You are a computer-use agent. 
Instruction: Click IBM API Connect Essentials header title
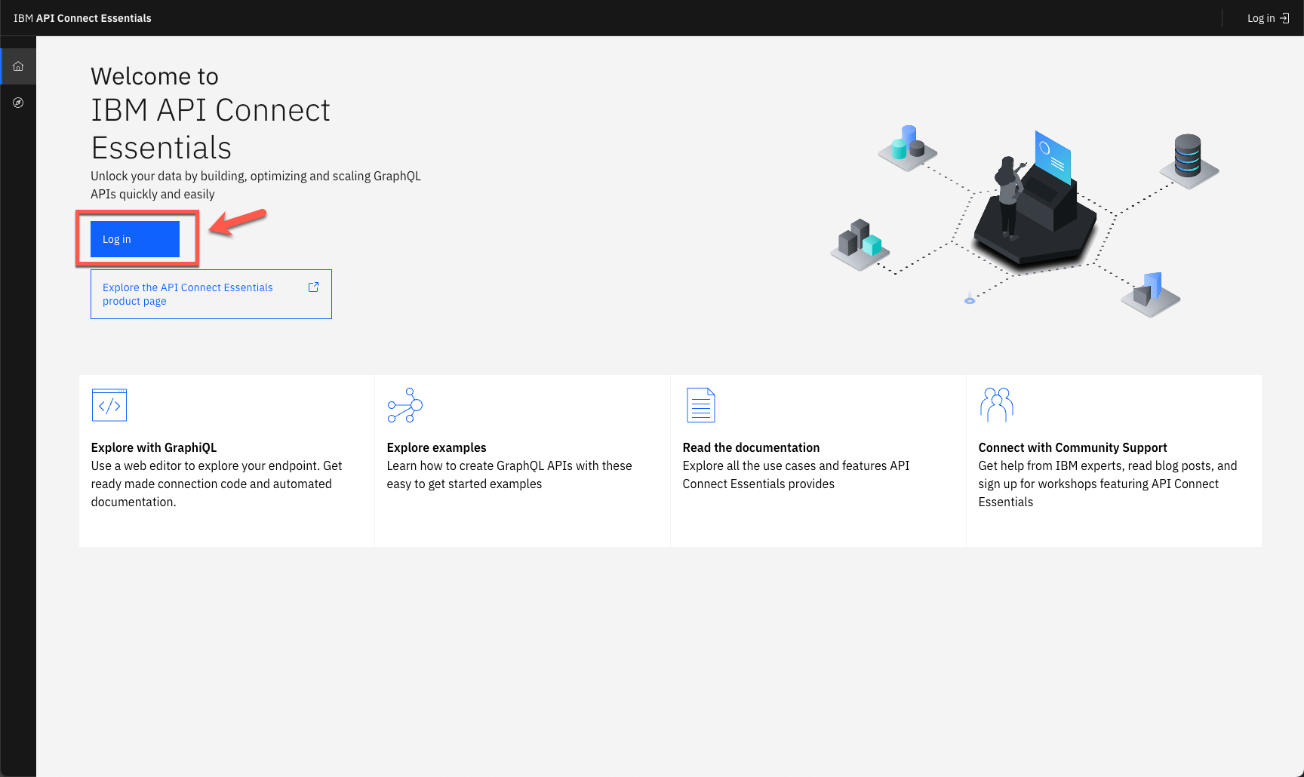click(82, 18)
